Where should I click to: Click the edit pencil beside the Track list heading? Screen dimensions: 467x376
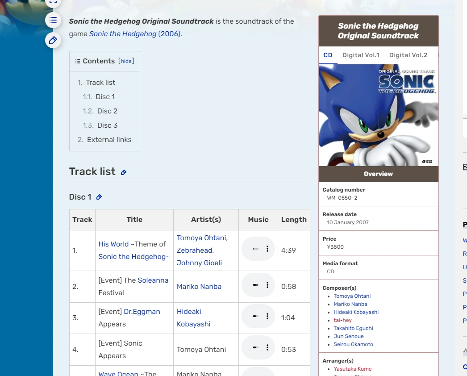point(124,171)
